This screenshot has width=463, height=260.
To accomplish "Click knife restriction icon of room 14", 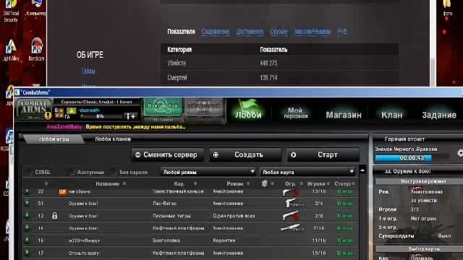I will [x=292, y=227].
